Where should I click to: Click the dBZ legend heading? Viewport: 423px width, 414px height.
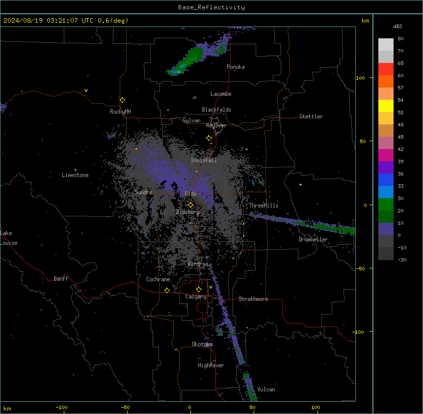397,26
